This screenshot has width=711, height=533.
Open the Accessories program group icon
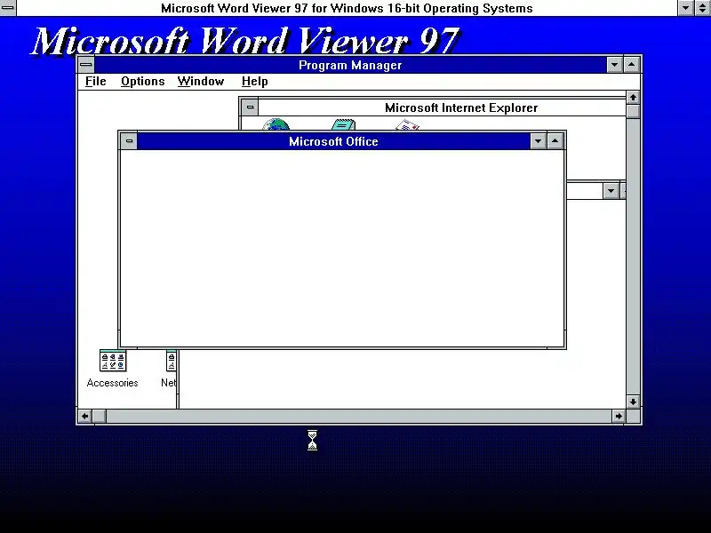pos(113,361)
